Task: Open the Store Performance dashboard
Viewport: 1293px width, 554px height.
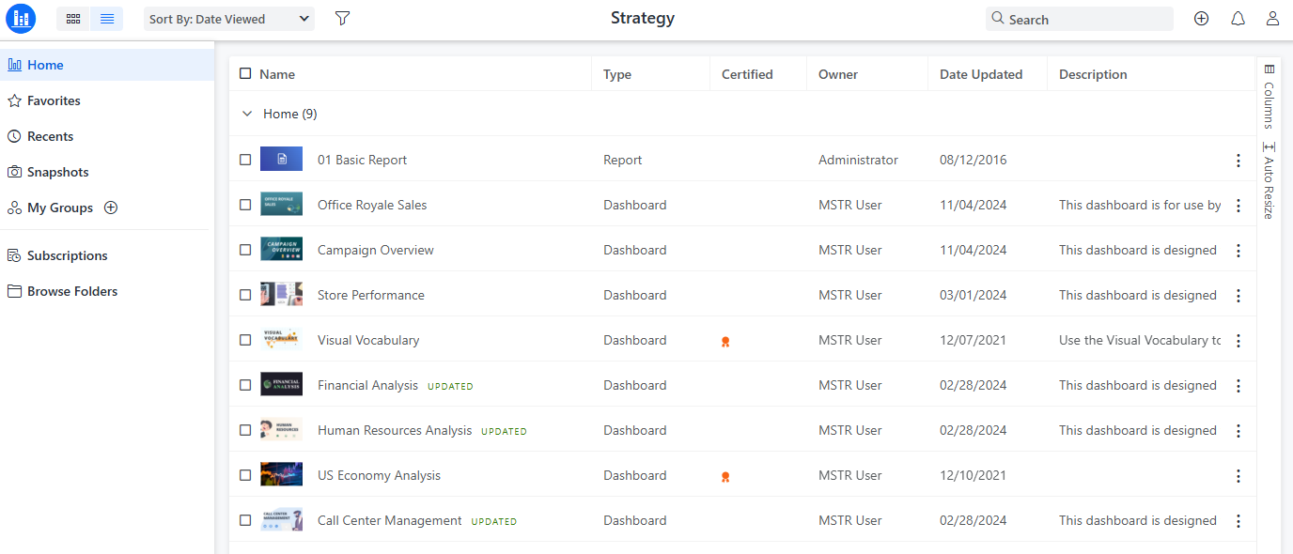Action: pos(370,296)
